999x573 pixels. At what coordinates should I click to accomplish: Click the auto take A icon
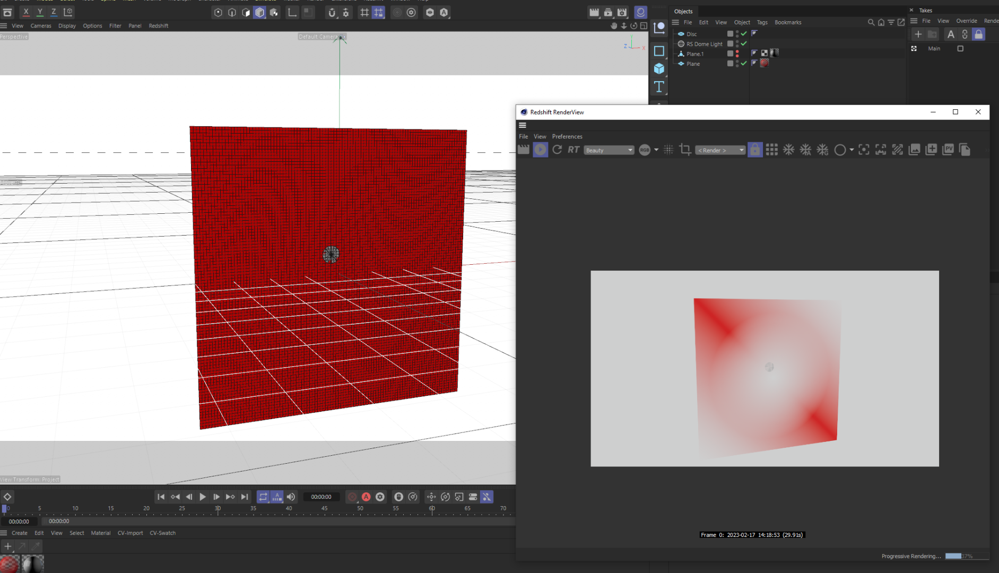951,34
